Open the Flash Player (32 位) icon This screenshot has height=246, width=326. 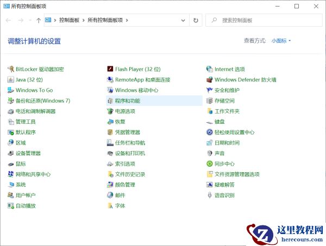point(110,69)
